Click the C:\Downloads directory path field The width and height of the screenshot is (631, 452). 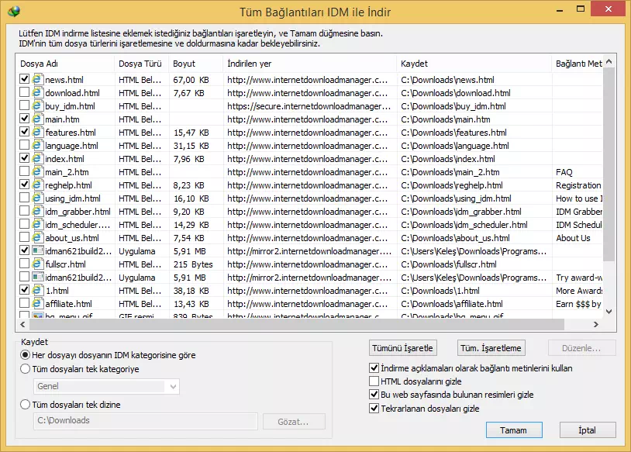click(x=146, y=421)
